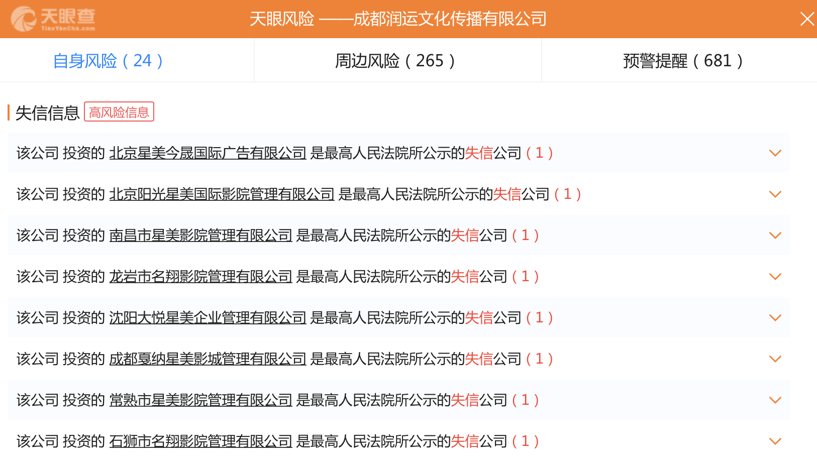Viewport: 817px width, 461px height.
Task: Click the 高风险信息 tag
Action: coord(119,112)
